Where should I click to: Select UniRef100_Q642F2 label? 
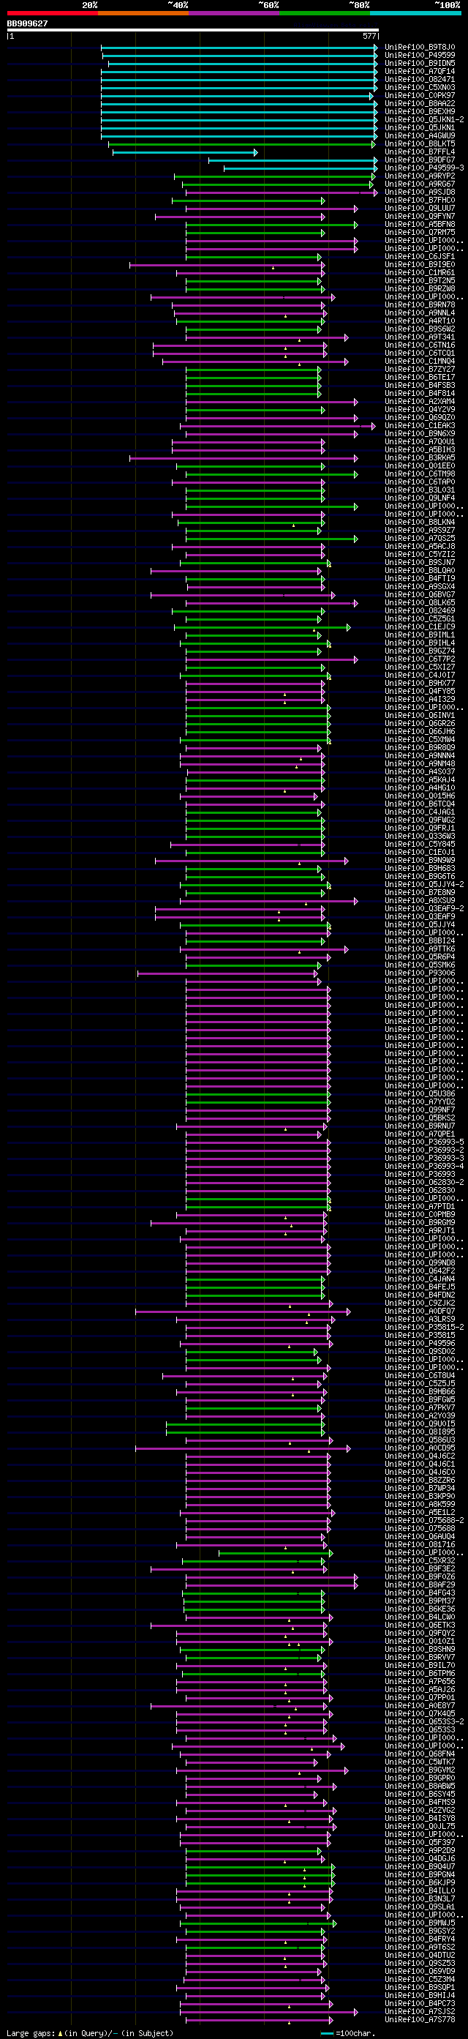click(x=420, y=1271)
